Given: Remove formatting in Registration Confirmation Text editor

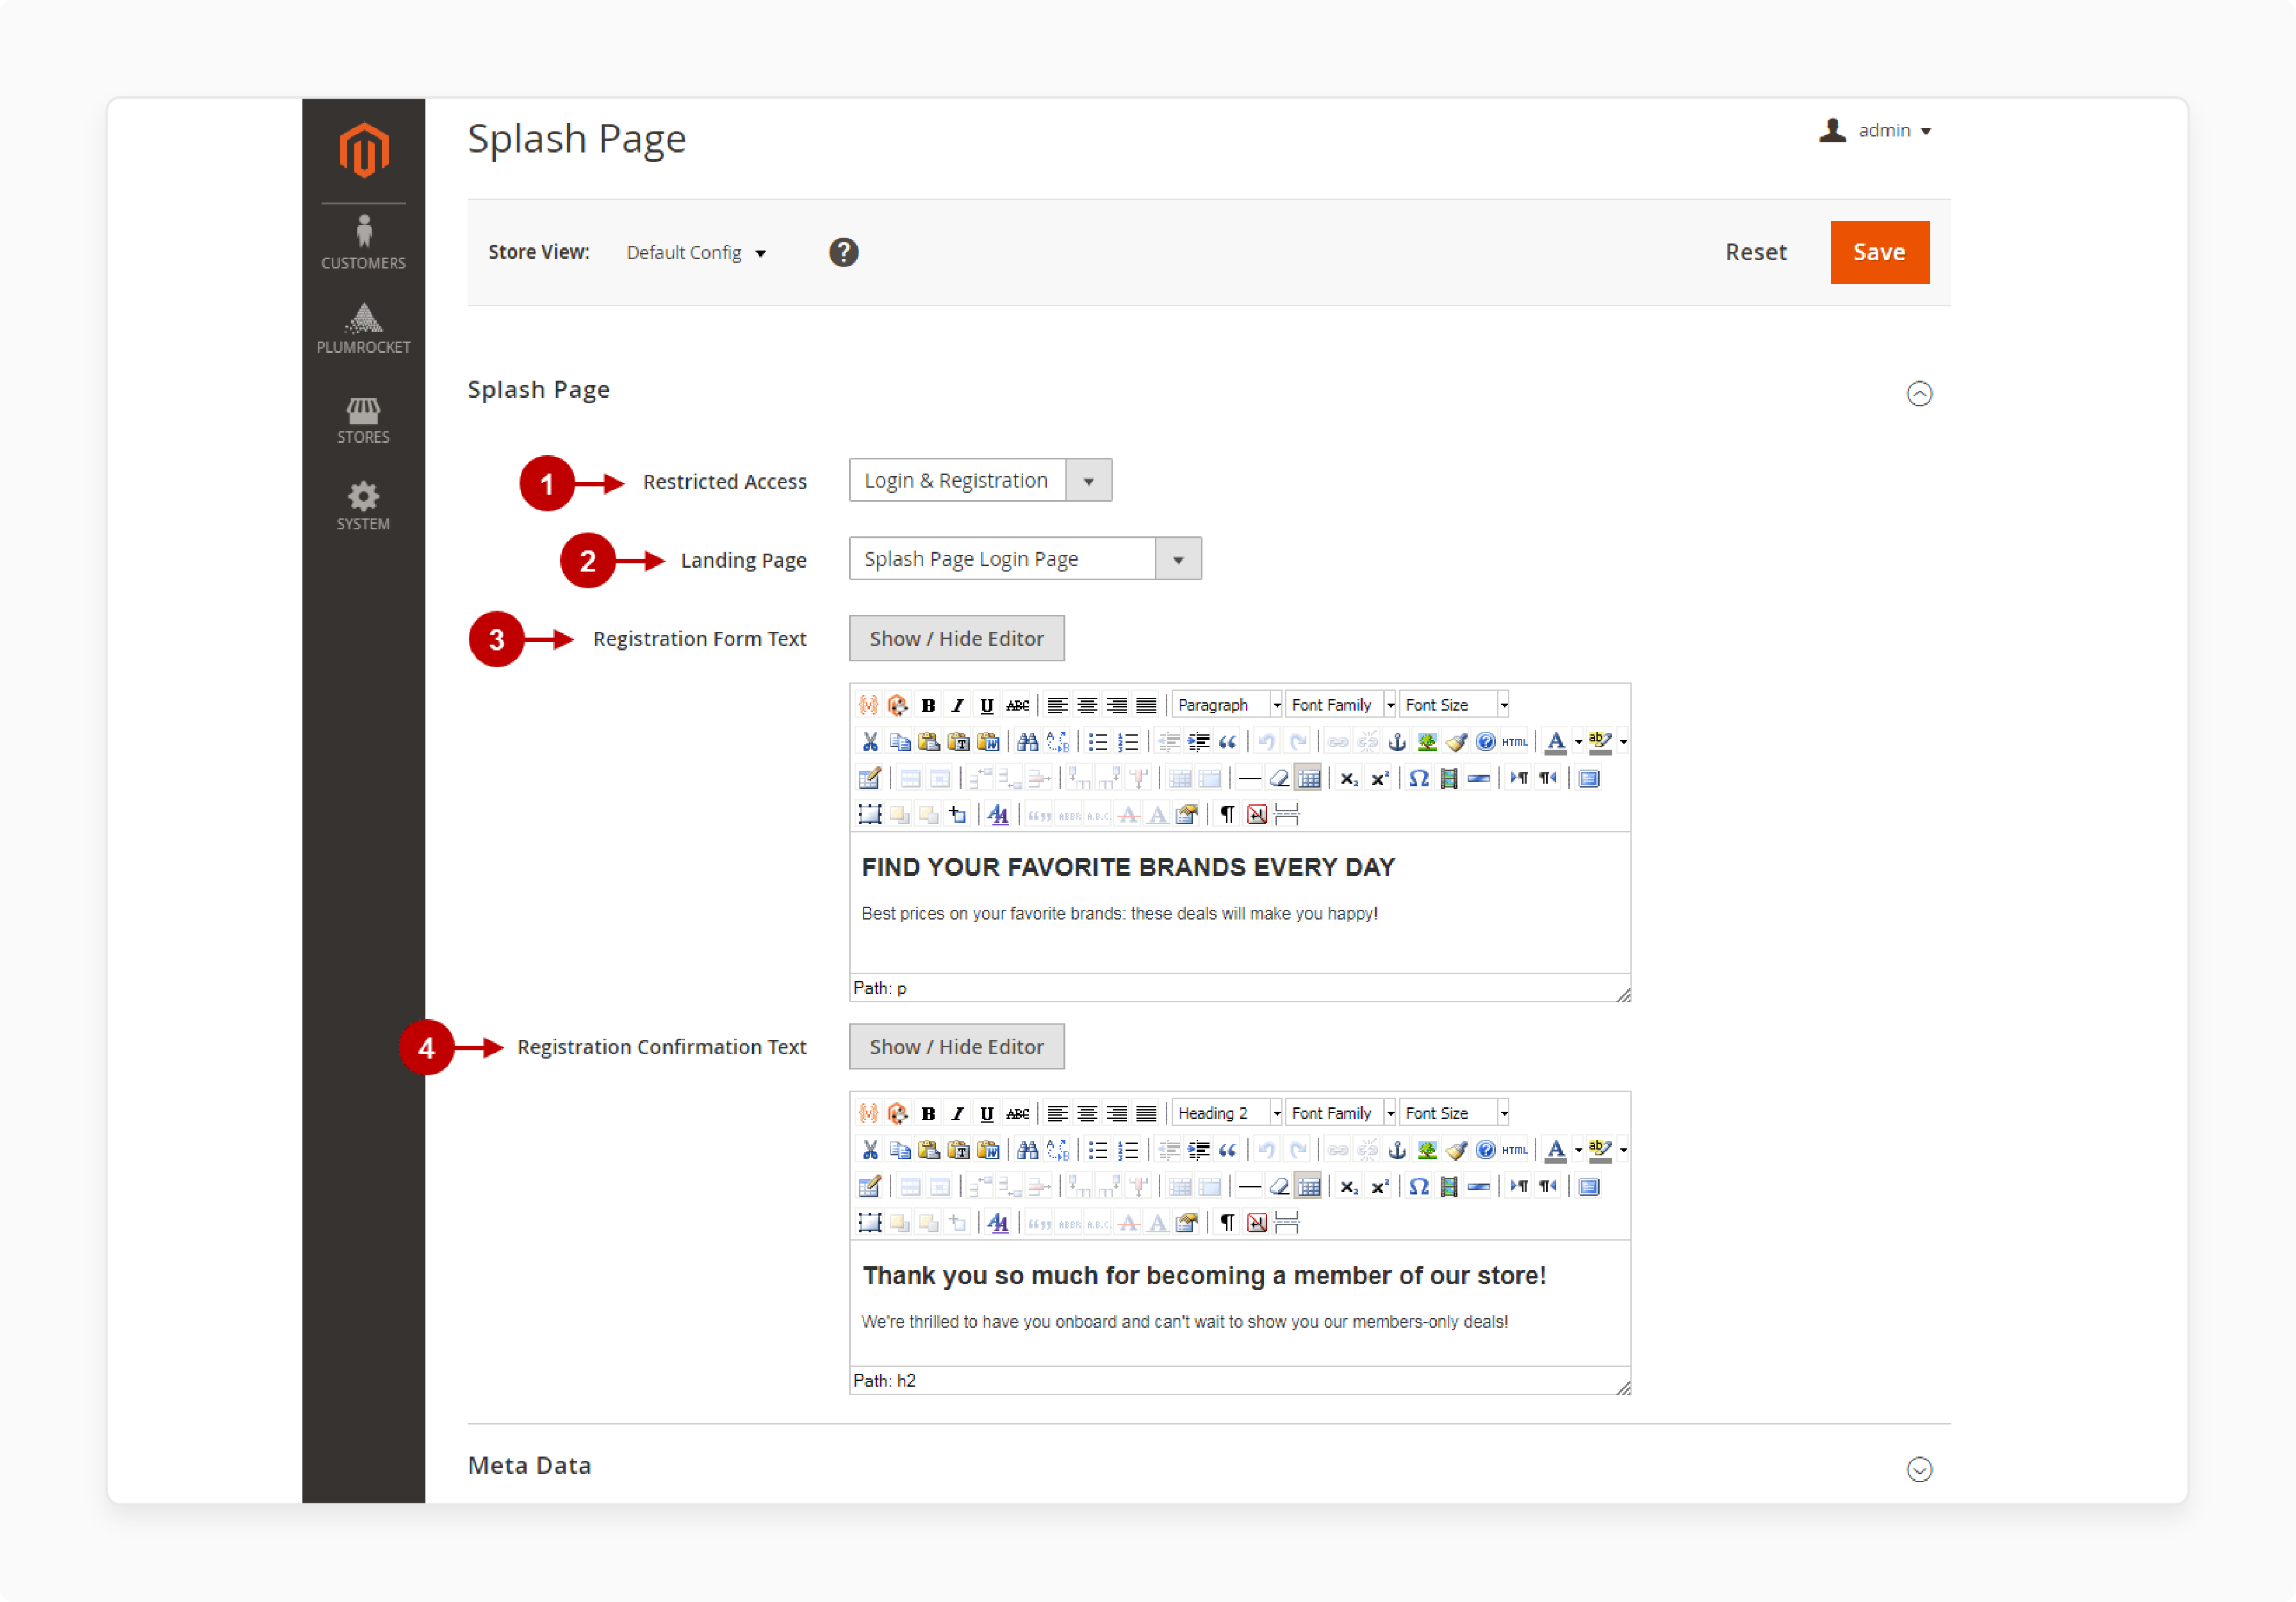Looking at the screenshot, I should point(1279,1186).
